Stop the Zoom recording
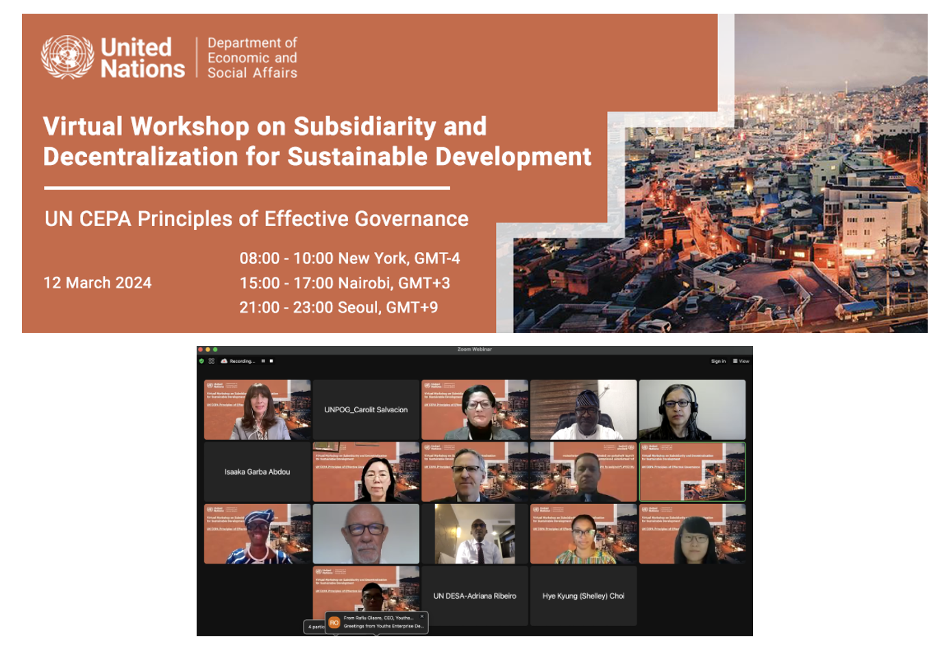Screen dimensions: 951x652 (x=271, y=361)
